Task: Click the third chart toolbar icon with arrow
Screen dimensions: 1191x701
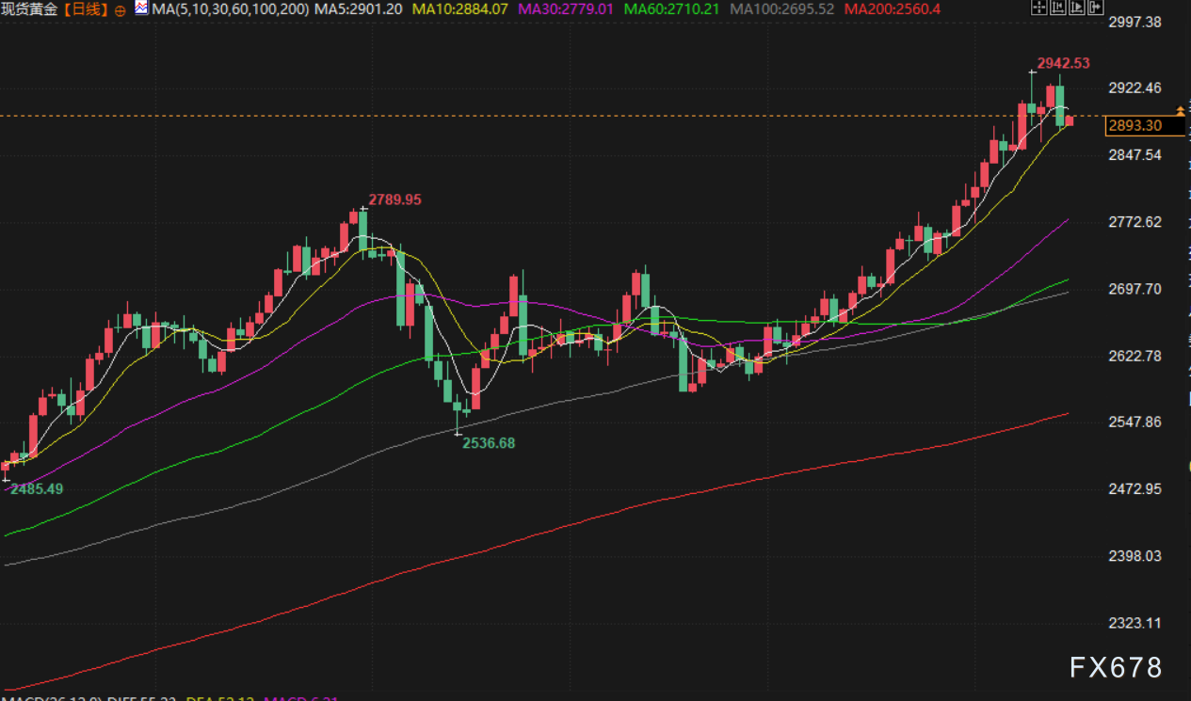Action: [x=1075, y=8]
